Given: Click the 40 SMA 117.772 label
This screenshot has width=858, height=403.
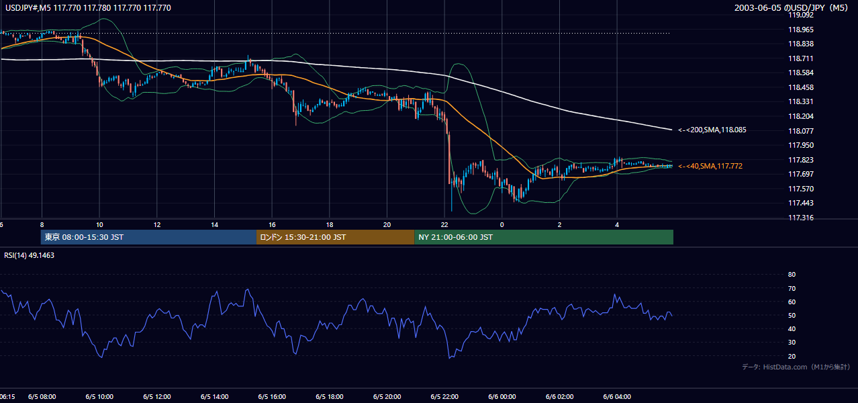Looking at the screenshot, I should coord(710,166).
